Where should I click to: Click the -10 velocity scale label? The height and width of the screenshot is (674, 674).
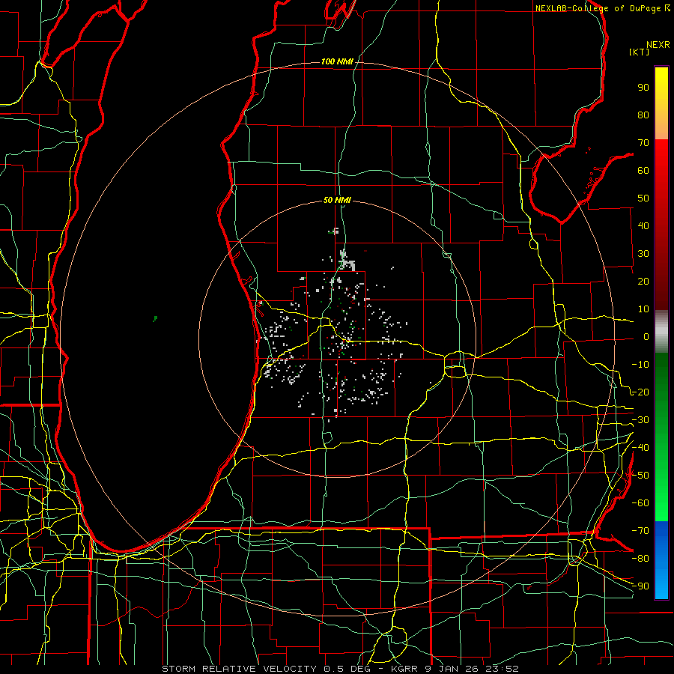click(x=640, y=365)
